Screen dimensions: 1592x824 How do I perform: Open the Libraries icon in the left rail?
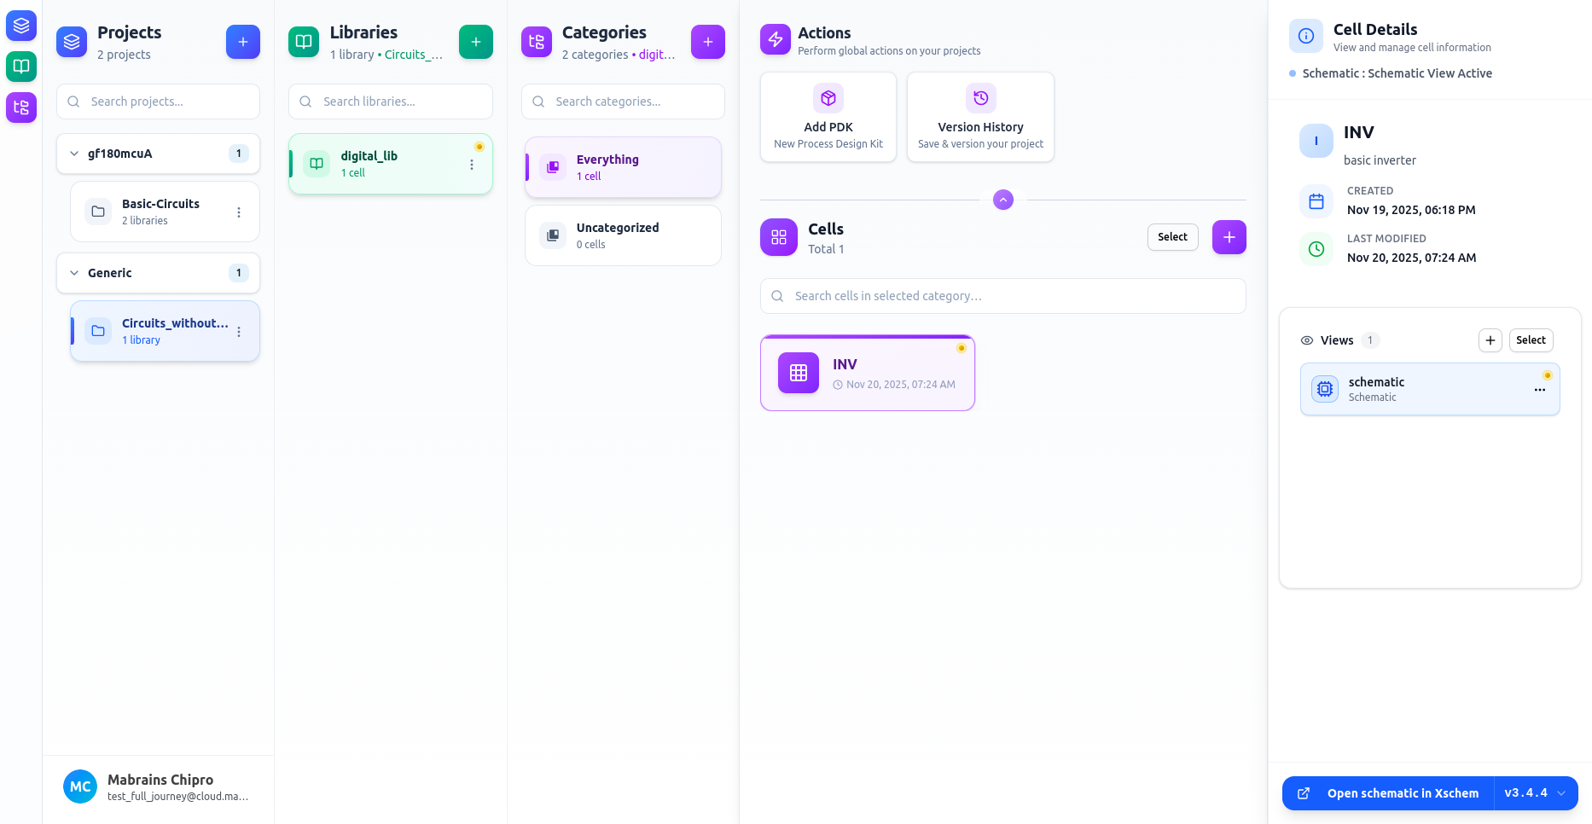20,67
